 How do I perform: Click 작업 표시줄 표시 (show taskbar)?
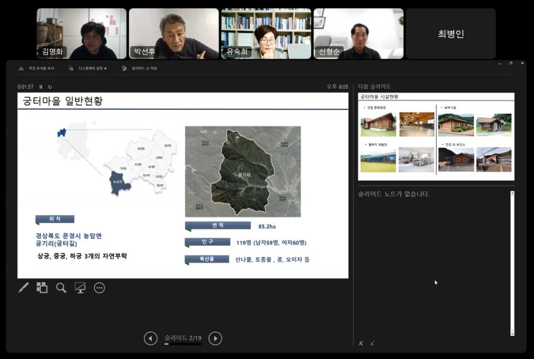point(37,69)
